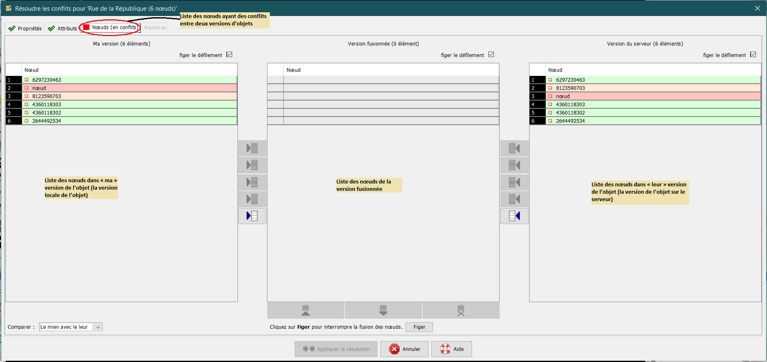Close the conflict resolution dialog window
Image resolution: width=767 pixels, height=362 pixels.
click(757, 8)
